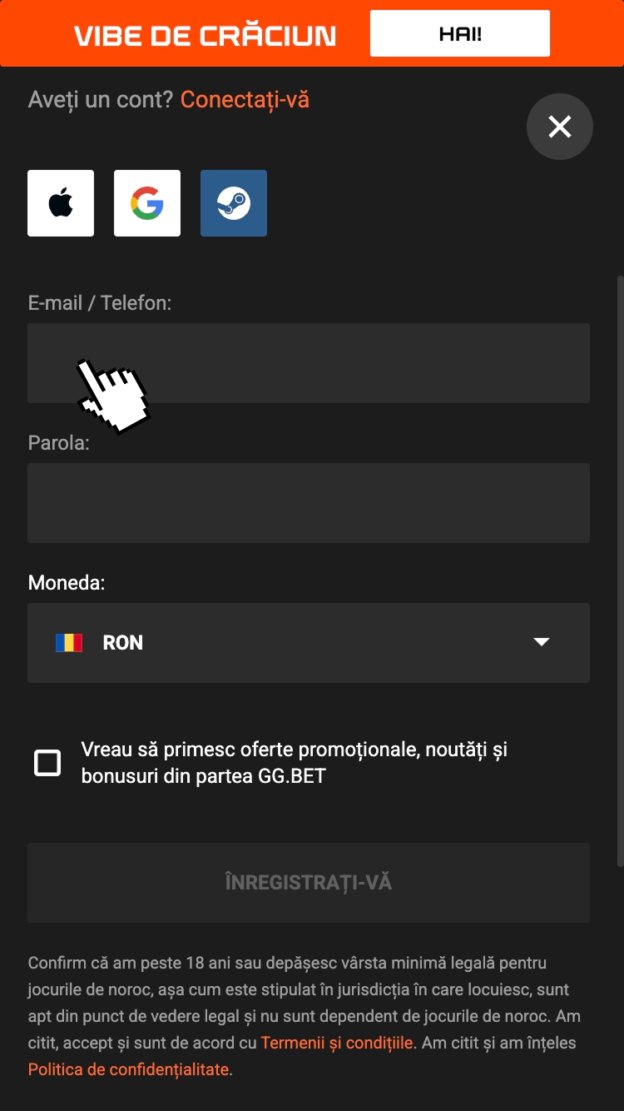Click the Parola label text
Image resolution: width=624 pixels, height=1111 pixels.
(x=58, y=442)
